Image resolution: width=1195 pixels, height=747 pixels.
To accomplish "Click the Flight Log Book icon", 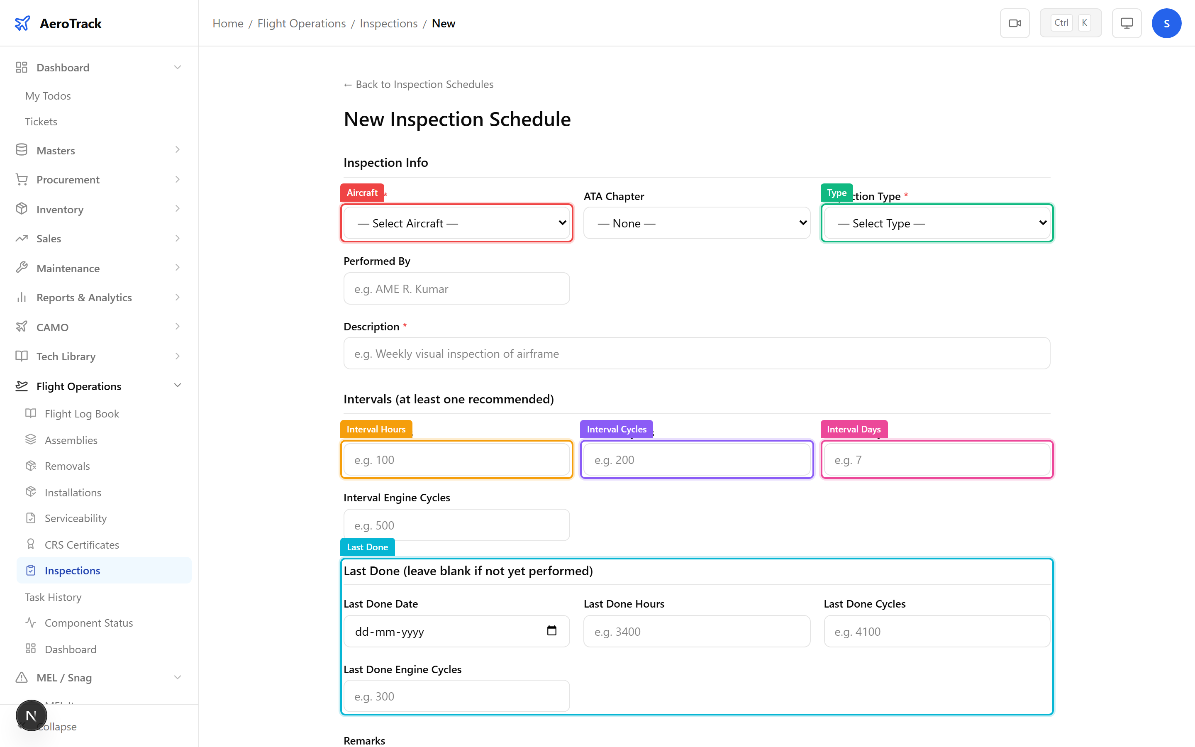I will [x=31, y=413].
